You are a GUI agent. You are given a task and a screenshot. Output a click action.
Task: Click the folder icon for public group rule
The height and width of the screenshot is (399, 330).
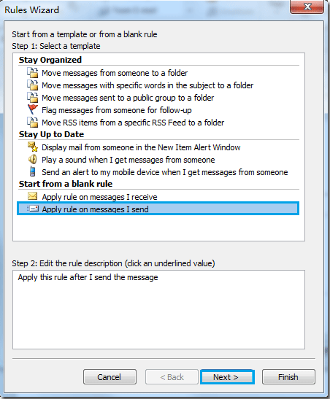coord(33,98)
